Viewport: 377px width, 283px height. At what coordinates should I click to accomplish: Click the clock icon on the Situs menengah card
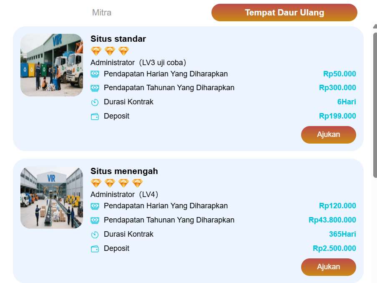pyautogui.click(x=95, y=234)
